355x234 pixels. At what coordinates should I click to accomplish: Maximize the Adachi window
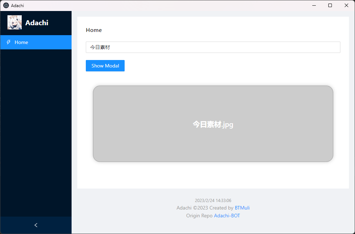330,5
